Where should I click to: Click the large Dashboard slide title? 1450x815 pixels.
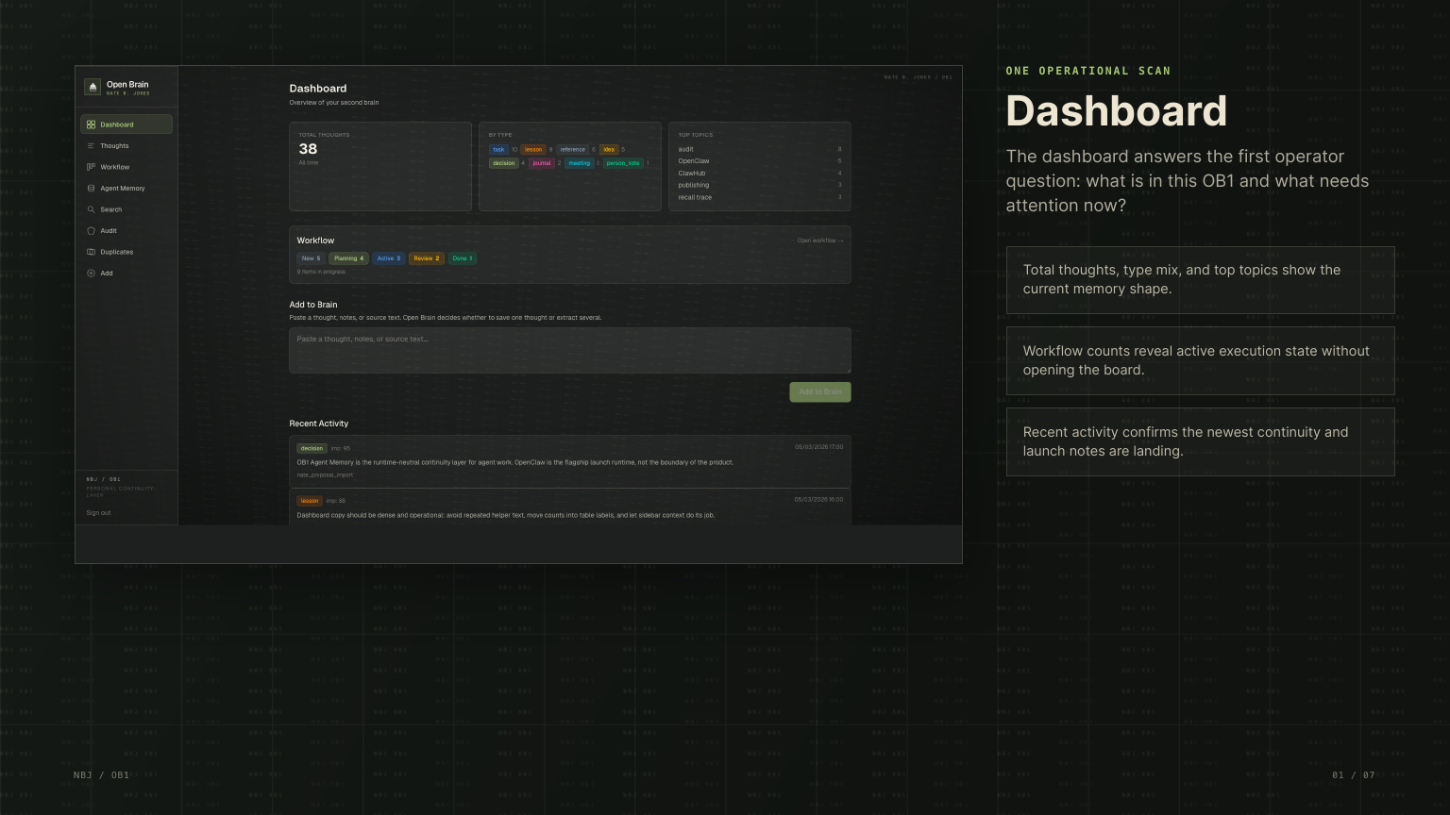[1117, 111]
